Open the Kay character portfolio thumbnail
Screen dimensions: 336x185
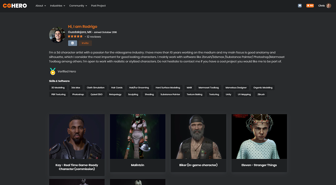(x=77, y=136)
